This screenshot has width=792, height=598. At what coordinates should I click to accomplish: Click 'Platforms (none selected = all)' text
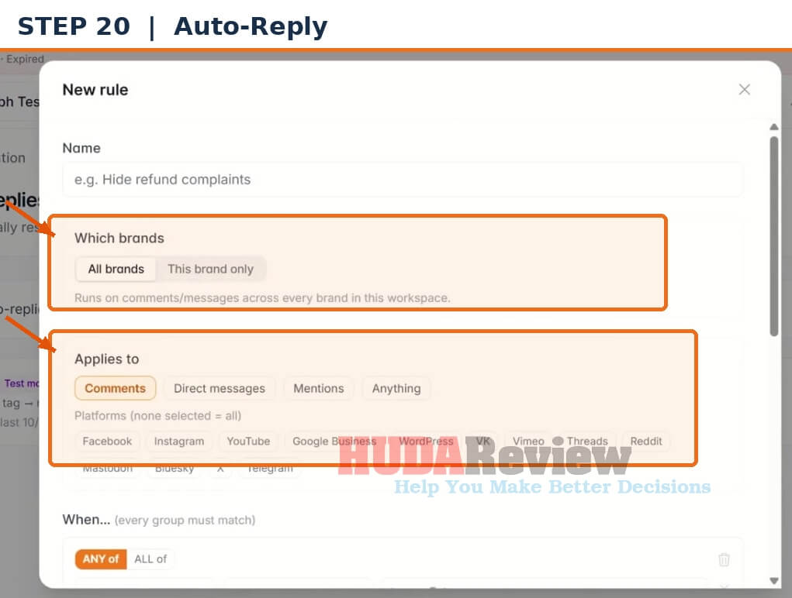[157, 415]
